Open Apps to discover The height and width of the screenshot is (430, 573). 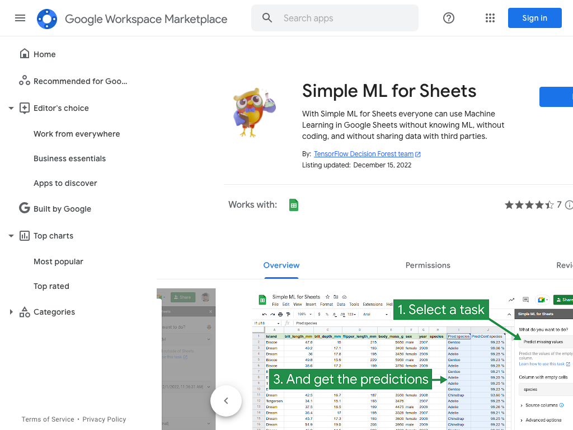tap(65, 183)
